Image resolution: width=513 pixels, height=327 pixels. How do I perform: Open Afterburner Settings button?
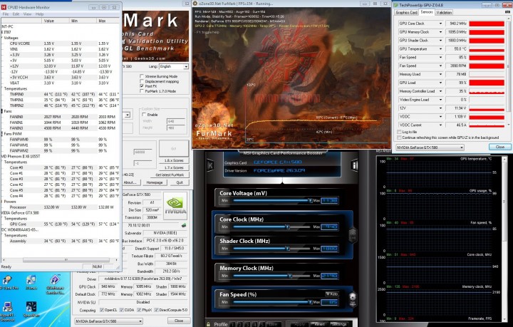[x=338, y=324]
